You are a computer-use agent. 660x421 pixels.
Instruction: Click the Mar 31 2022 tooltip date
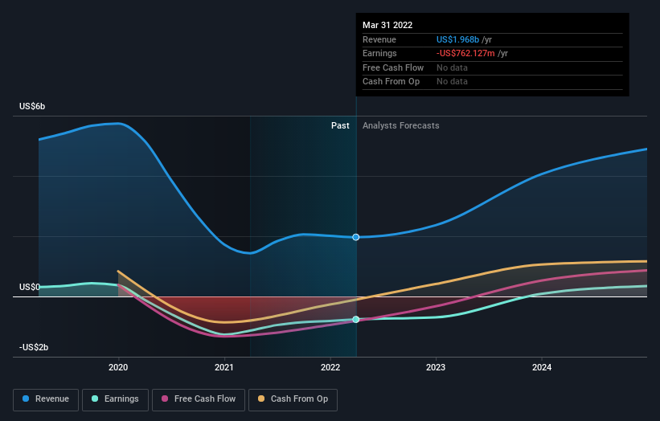(387, 25)
